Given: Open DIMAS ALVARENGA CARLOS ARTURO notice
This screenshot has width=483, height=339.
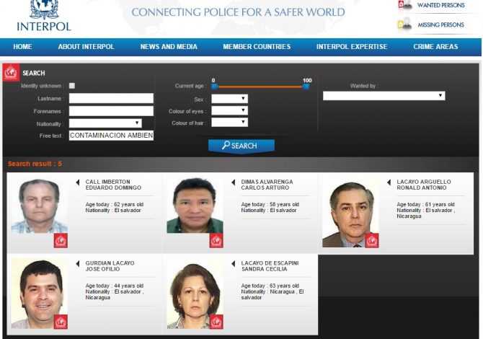Looking at the screenshot, I should [267, 185].
